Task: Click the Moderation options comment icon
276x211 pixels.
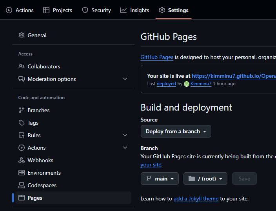Action: click(x=22, y=79)
